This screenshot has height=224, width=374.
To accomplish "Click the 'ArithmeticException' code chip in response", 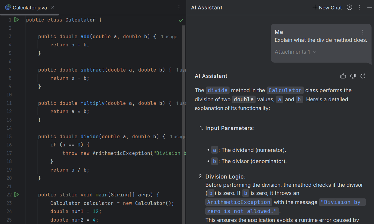I will click(x=239, y=202).
